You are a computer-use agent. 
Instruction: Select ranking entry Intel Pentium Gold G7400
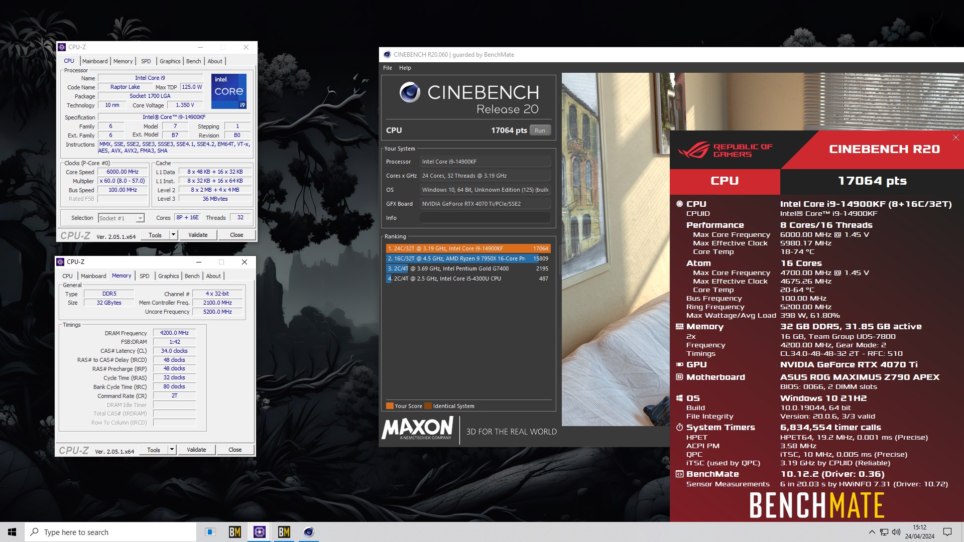(468, 268)
